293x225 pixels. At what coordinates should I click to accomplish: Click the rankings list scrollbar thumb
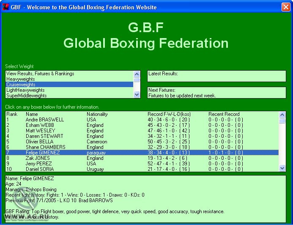[x=282, y=121]
